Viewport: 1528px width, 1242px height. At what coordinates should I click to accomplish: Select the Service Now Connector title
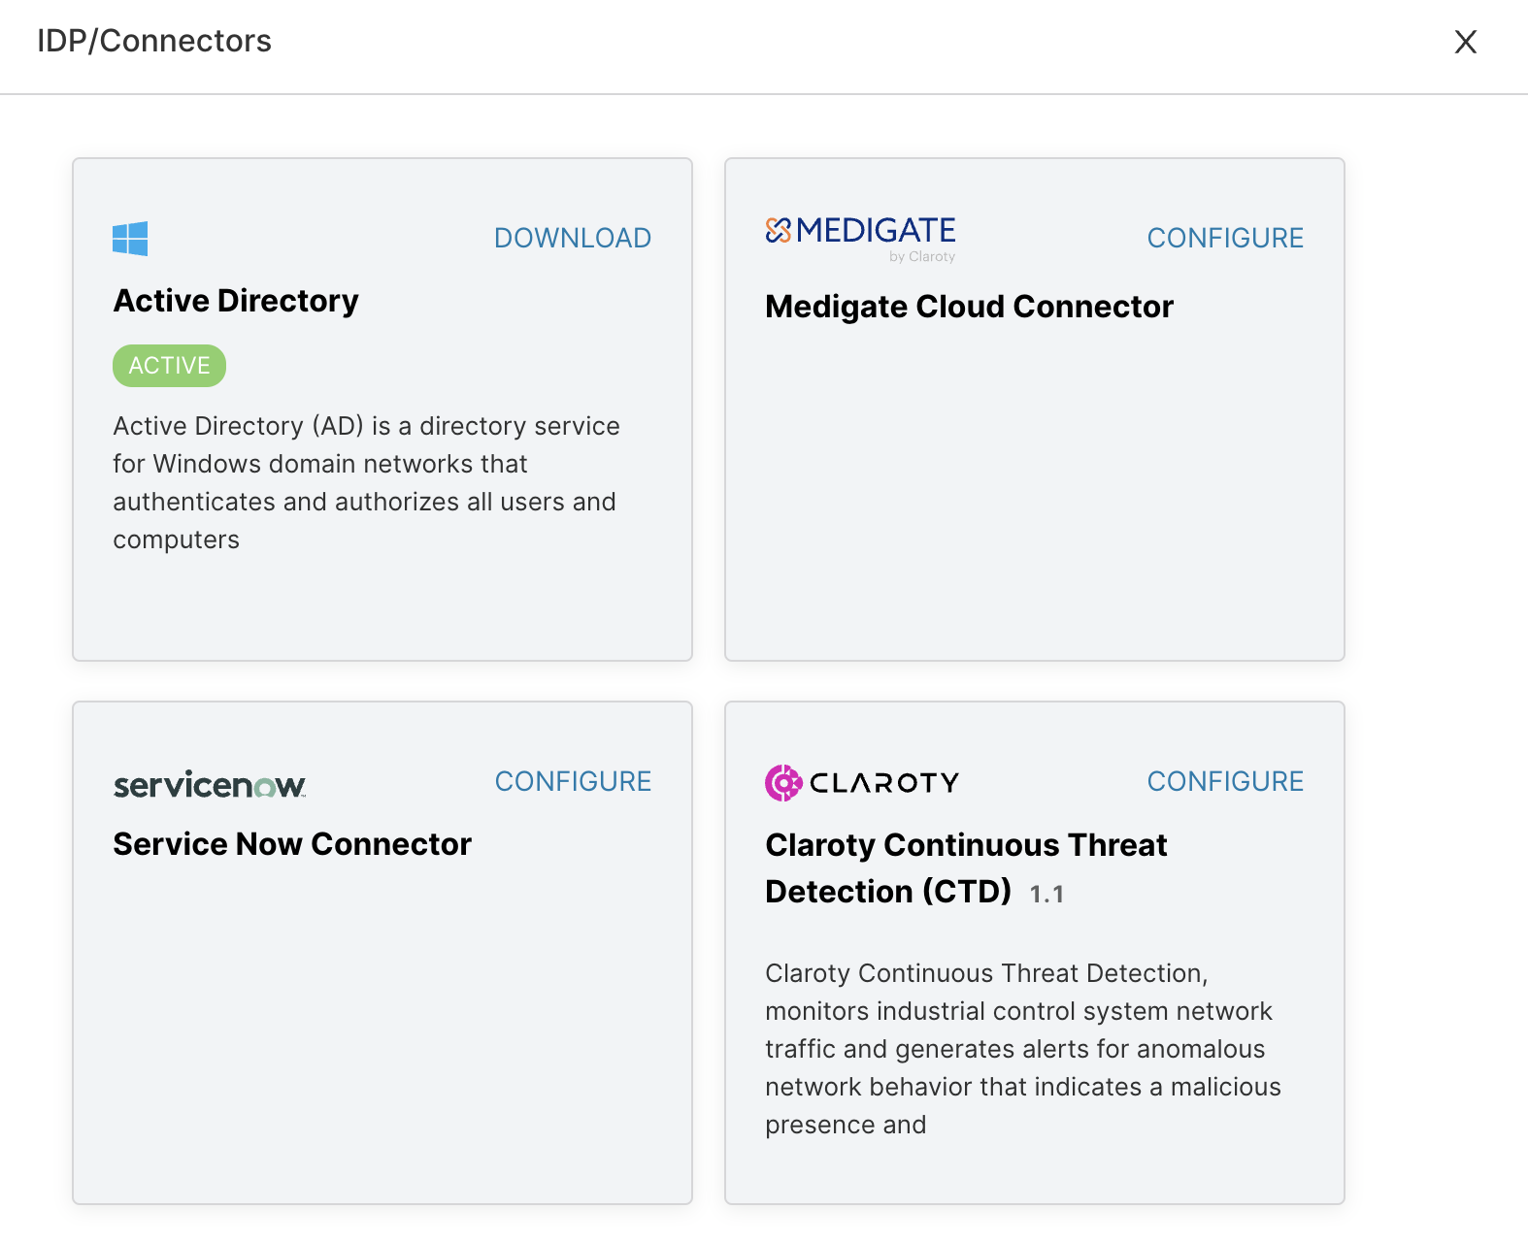point(292,844)
